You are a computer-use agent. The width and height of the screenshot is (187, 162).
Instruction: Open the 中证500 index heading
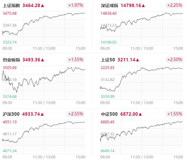(109, 114)
